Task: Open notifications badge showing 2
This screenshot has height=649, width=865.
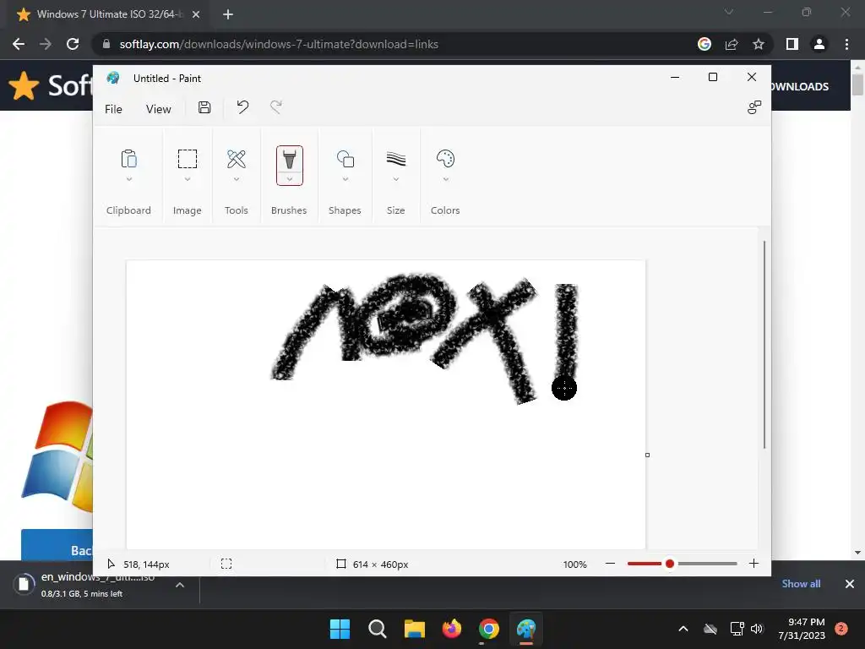Action: coord(841,629)
